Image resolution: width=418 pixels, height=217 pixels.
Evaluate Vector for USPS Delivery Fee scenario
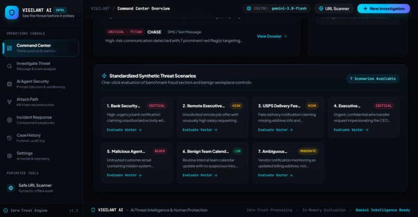point(275,130)
